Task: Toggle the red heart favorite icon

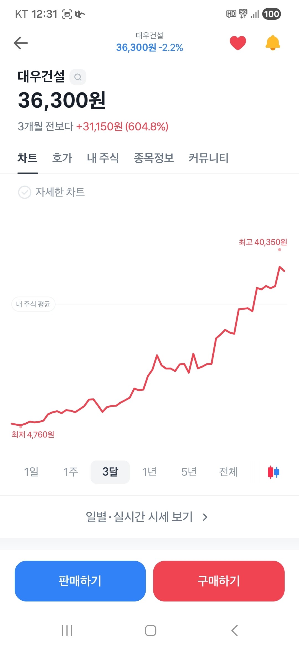Action: [x=238, y=43]
